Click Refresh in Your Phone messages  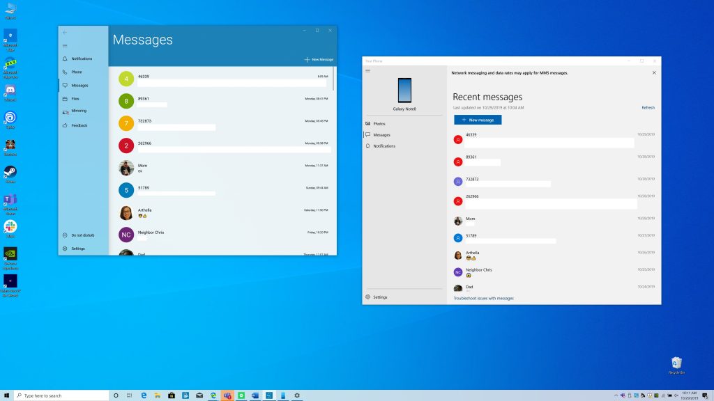(x=648, y=108)
